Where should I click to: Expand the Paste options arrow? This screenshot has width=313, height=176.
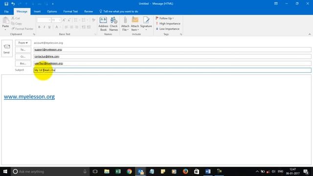point(5,30)
